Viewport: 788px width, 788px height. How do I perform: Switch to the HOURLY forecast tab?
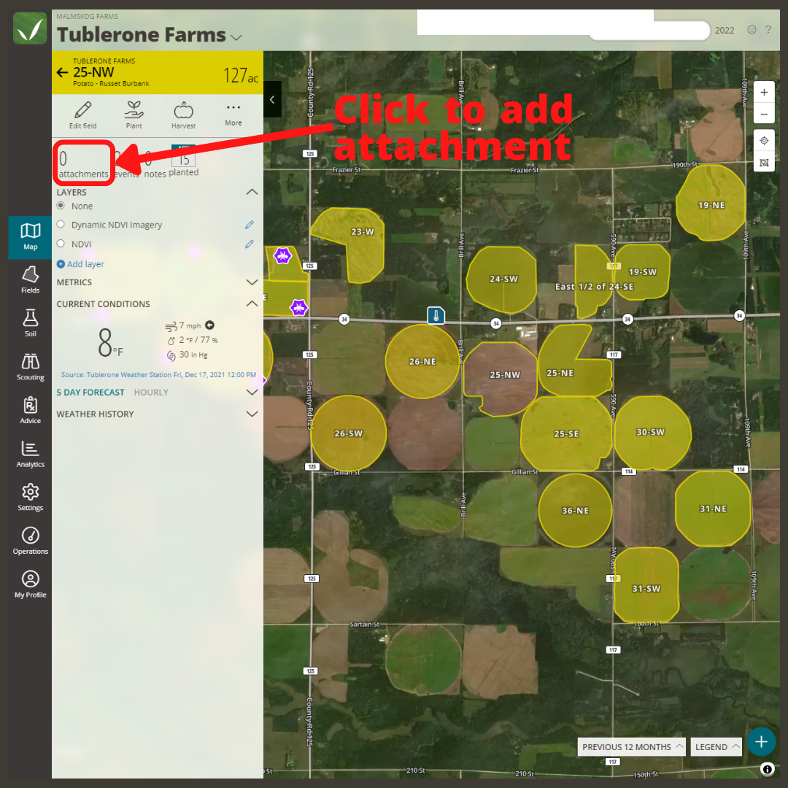click(x=150, y=392)
